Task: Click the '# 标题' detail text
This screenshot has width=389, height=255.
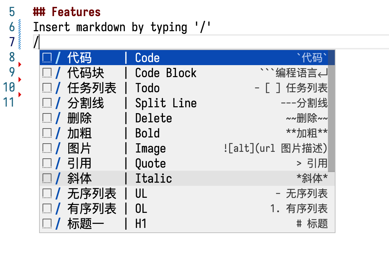Action: click(312, 224)
